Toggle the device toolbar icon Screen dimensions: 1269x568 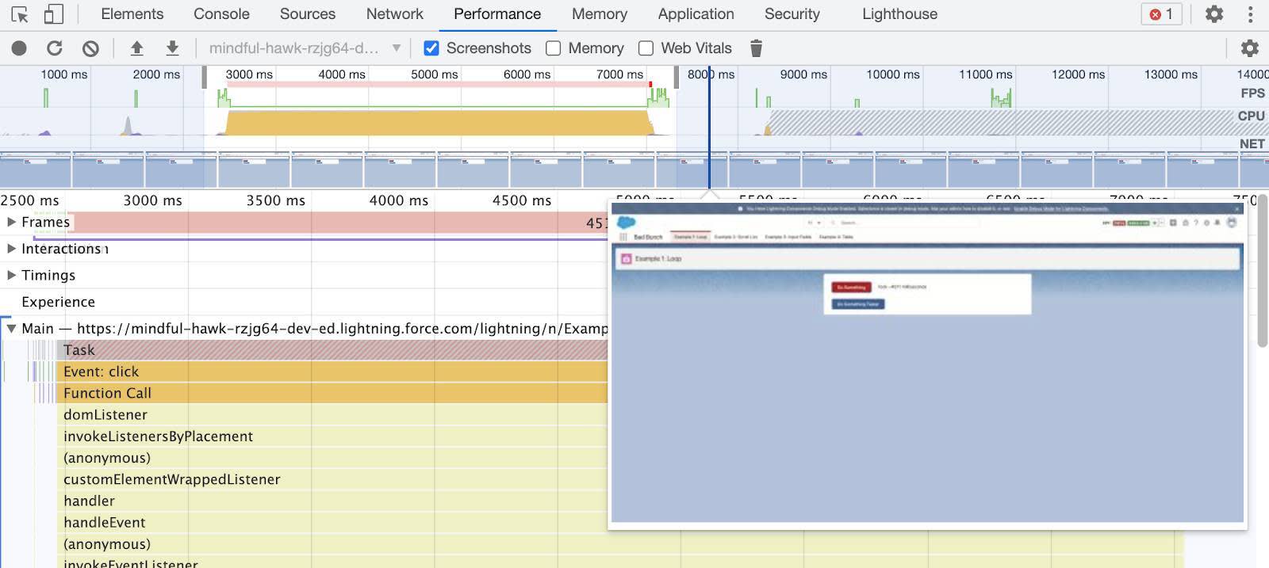pyautogui.click(x=53, y=14)
